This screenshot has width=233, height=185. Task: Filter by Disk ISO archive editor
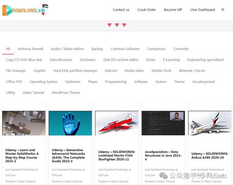[x=121, y=60]
